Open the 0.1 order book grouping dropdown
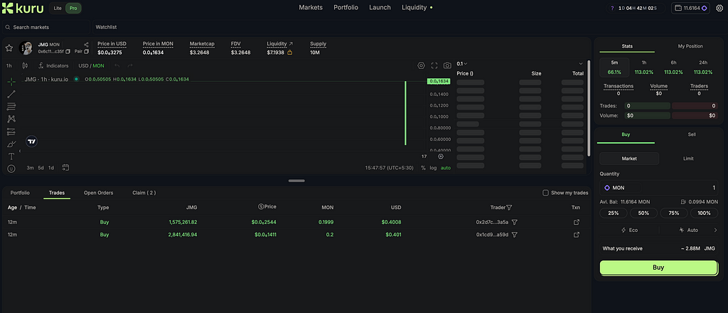Viewport: 728px width, 313px height. coord(461,63)
